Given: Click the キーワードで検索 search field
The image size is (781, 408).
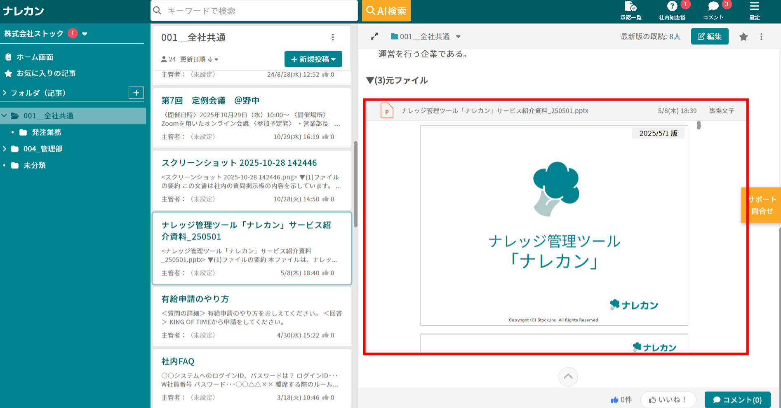Looking at the screenshot, I should click(253, 10).
